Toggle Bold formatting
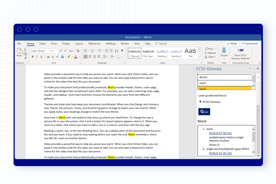The width and height of the screenshot is (276, 184). click(x=32, y=57)
